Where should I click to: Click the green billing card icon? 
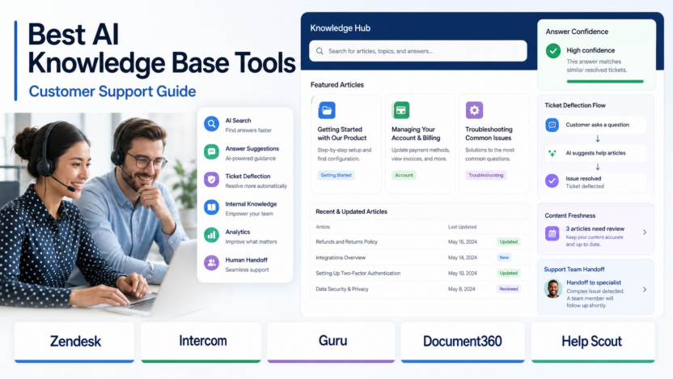pos(401,110)
